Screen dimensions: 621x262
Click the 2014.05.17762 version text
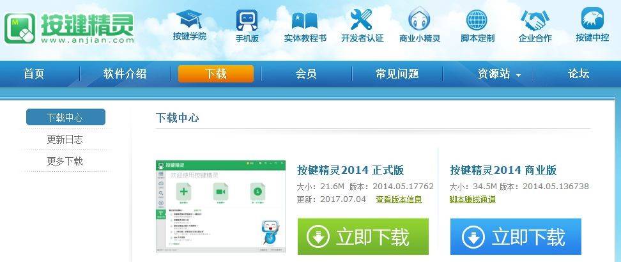[403, 187]
